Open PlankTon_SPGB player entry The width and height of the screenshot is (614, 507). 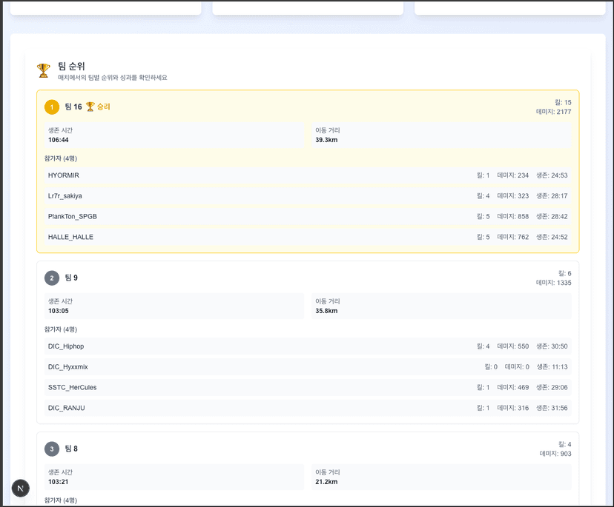point(73,217)
